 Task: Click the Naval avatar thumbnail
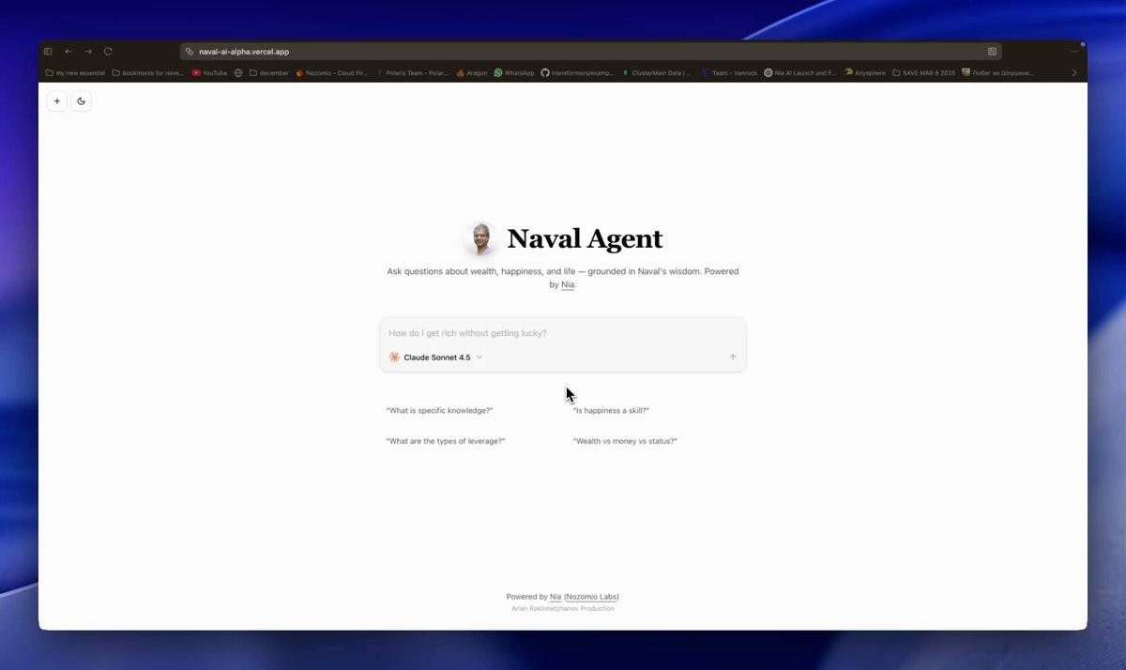click(x=481, y=238)
